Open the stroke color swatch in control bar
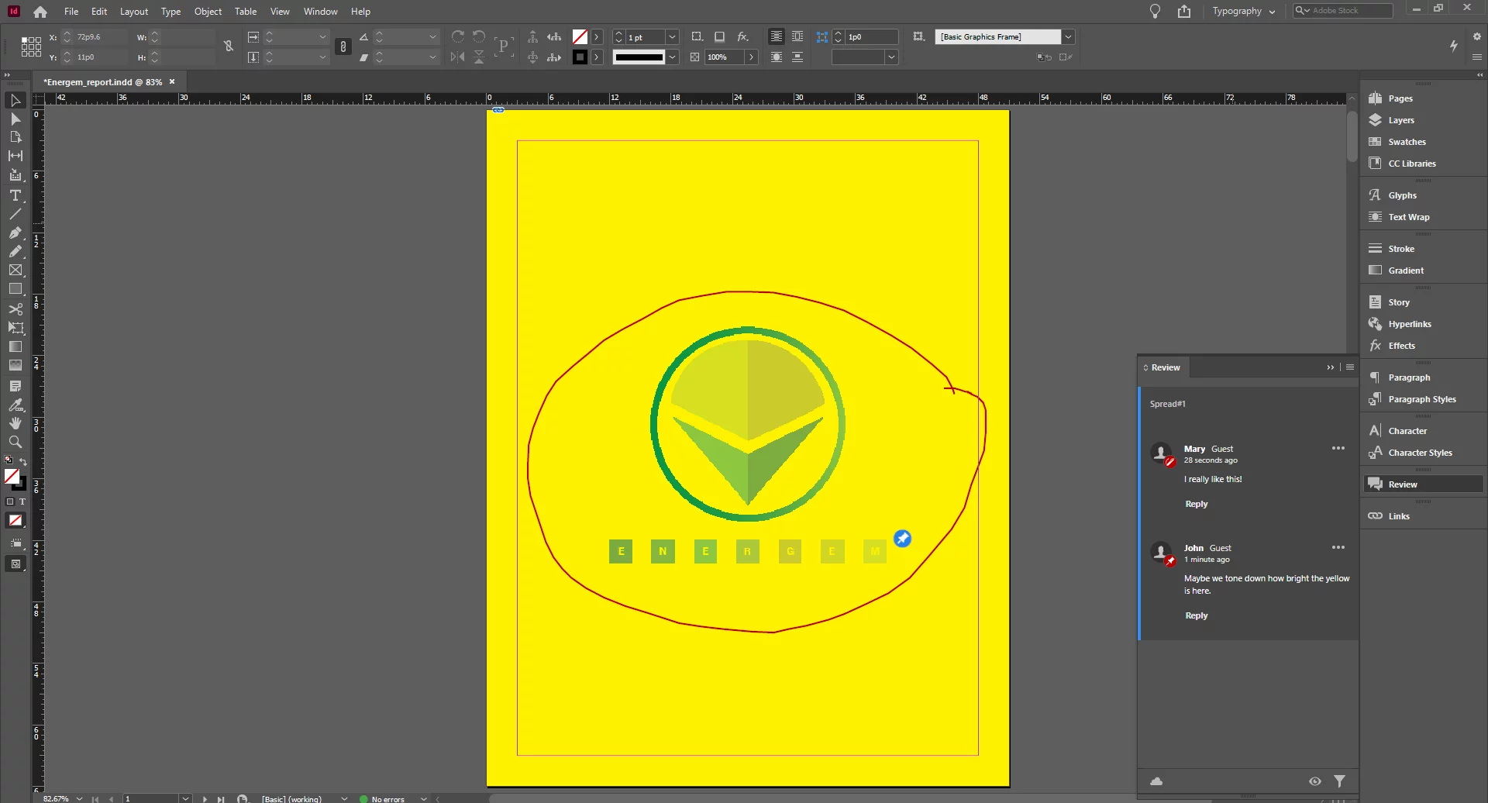 [580, 57]
